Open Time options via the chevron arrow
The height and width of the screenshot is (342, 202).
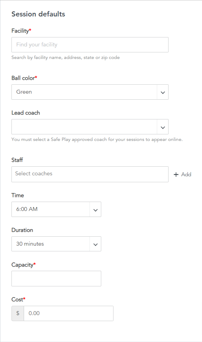click(x=95, y=210)
